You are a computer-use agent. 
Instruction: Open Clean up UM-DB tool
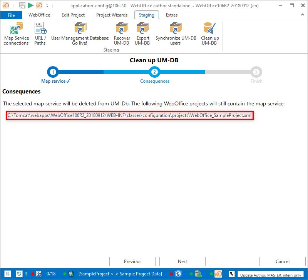(210, 34)
